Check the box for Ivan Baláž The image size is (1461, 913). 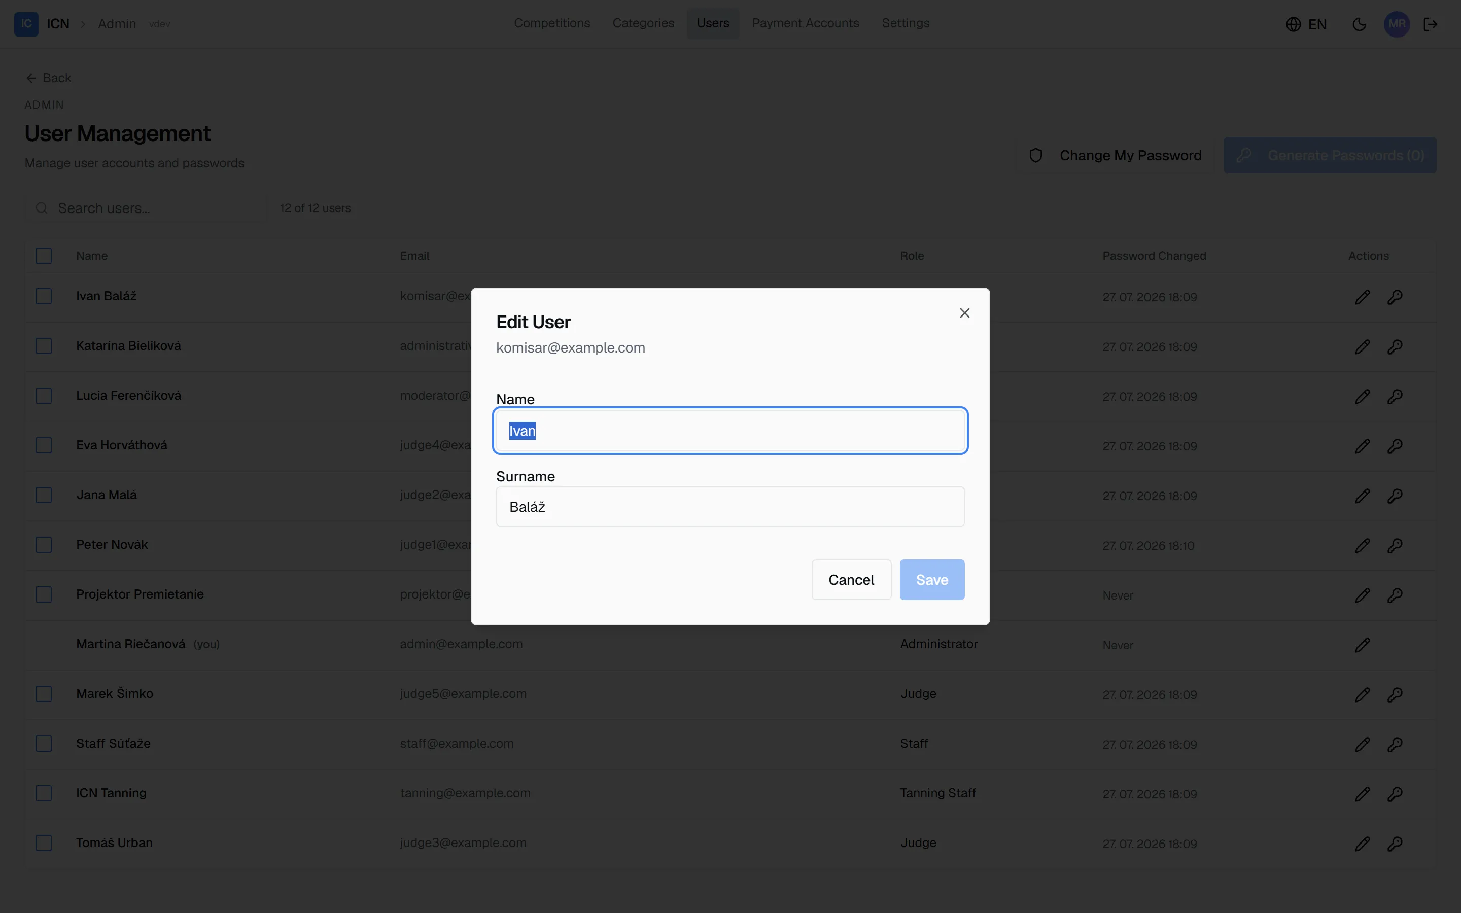pos(44,296)
